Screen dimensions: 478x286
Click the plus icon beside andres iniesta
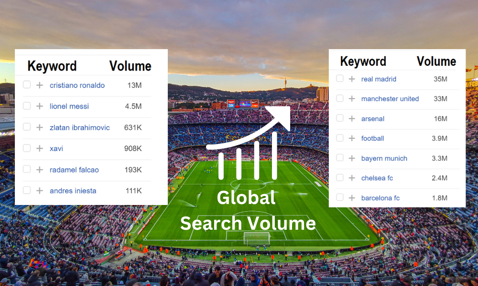click(x=40, y=191)
